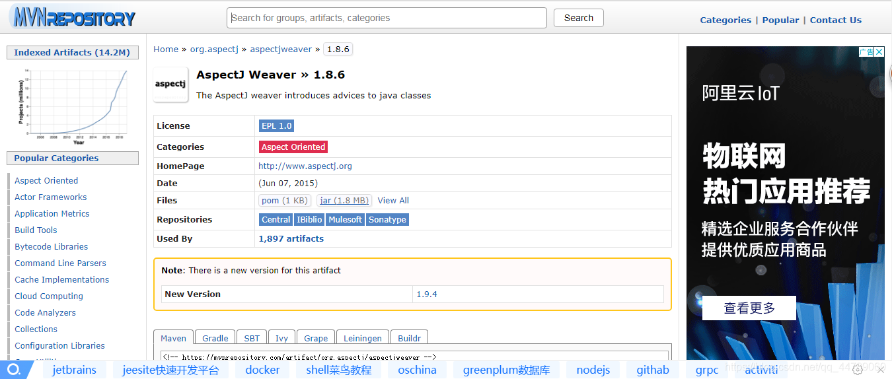
Task: Open the githab shortcut
Action: (653, 370)
